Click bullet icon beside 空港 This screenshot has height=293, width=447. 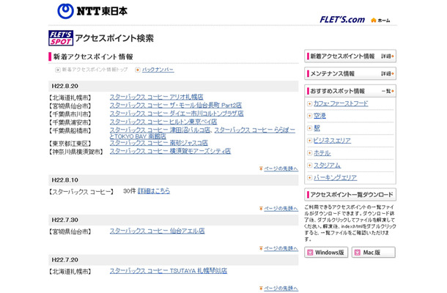[x=309, y=116]
